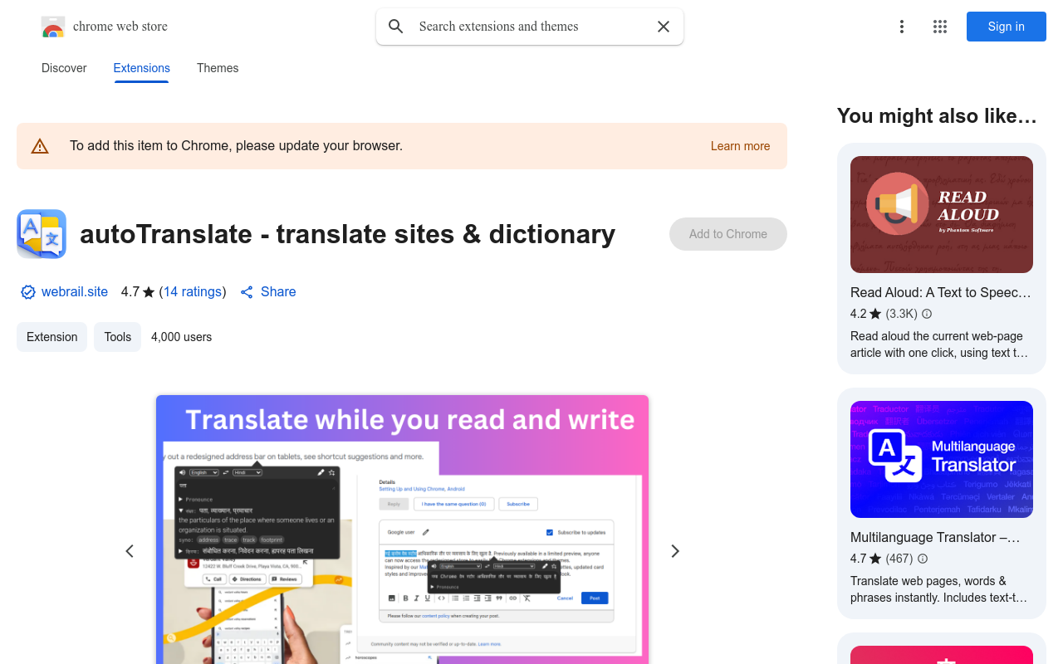The width and height of the screenshot is (1063, 664).
Task: Click the autoTranslate extension title heading
Action: [347, 234]
